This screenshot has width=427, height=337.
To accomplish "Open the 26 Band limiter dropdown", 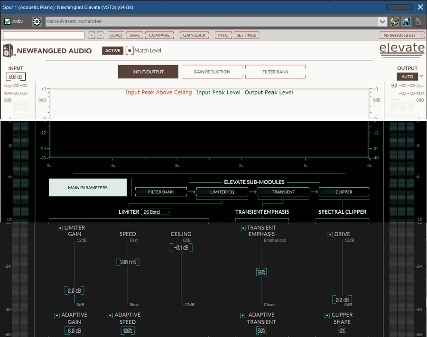I will [156, 212].
